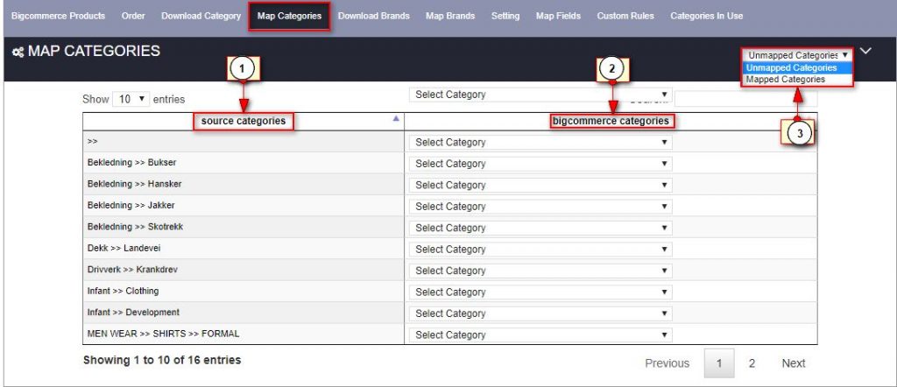
Task: Sort by the bigcommerce categories column header
Action: 611,121
